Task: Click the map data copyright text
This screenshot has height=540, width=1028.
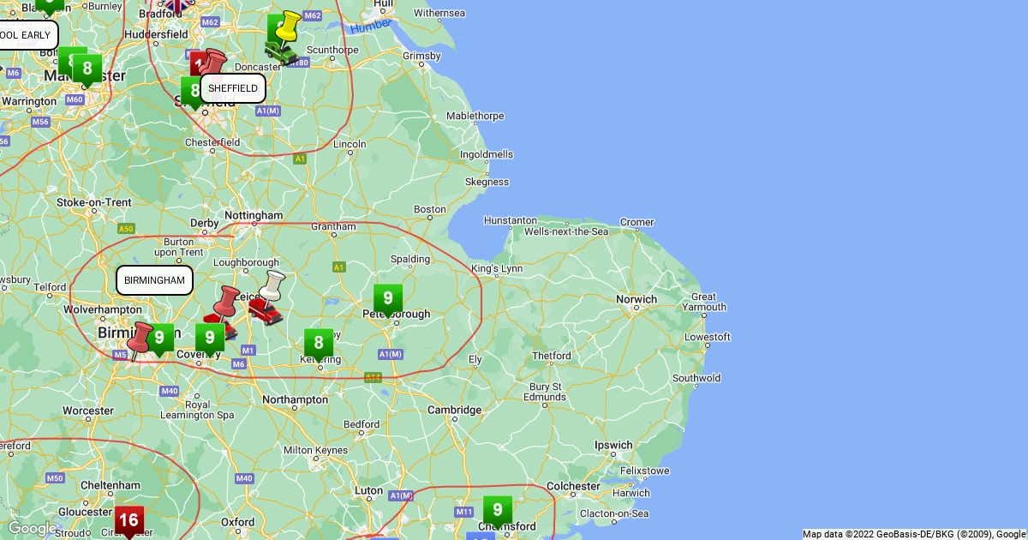Action: click(x=913, y=534)
